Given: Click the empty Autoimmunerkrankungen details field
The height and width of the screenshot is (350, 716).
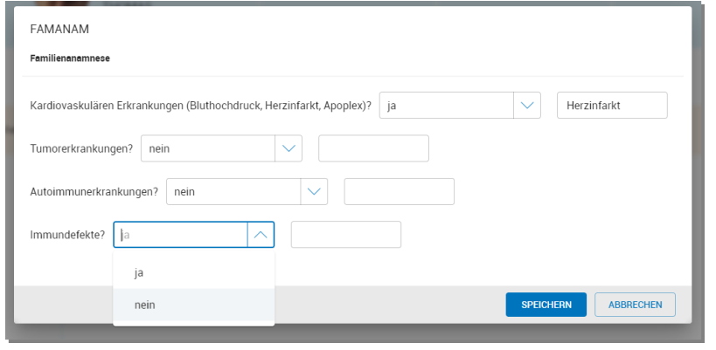Looking at the screenshot, I should click(x=400, y=191).
